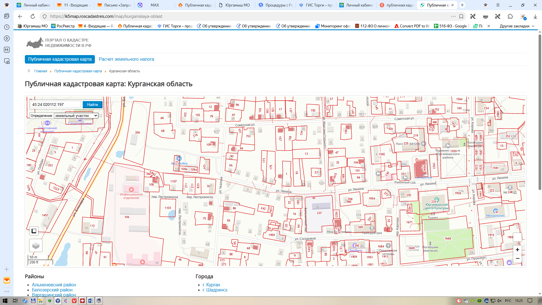Show hidden bookmarks overflow chevron

coord(489,26)
